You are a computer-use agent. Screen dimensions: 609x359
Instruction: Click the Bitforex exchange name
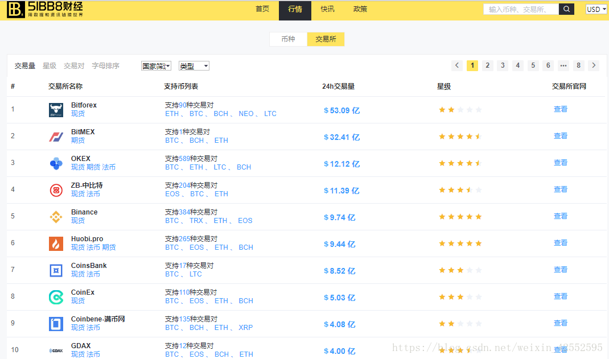[84, 105]
